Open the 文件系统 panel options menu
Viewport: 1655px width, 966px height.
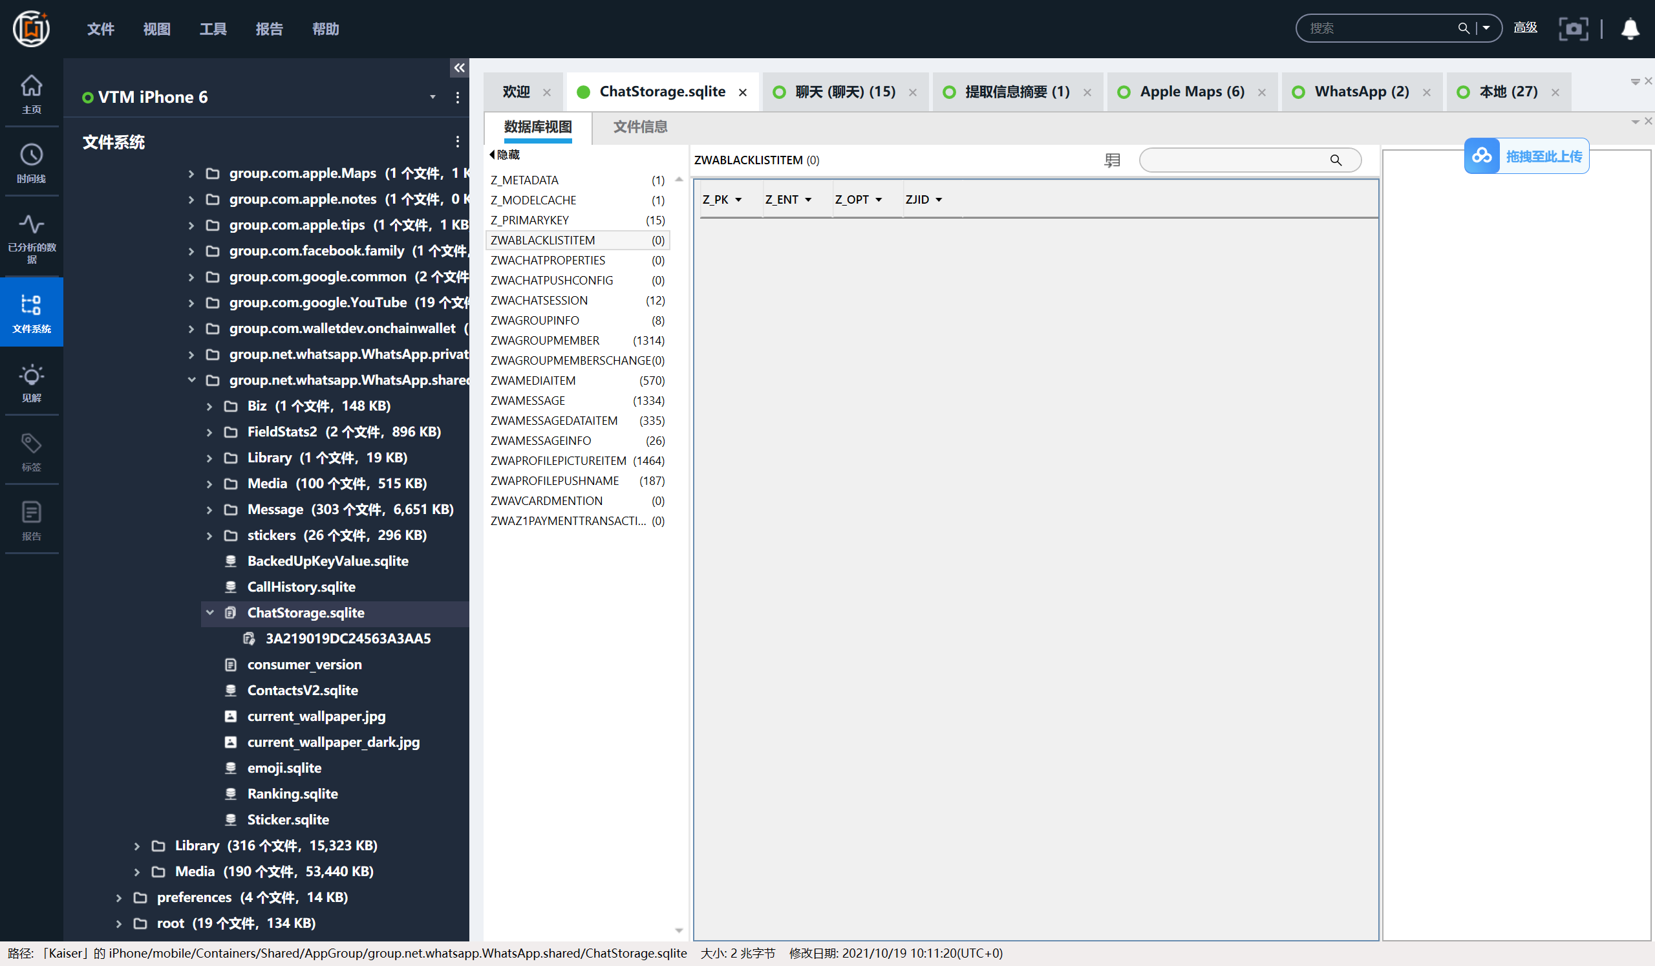tap(458, 142)
